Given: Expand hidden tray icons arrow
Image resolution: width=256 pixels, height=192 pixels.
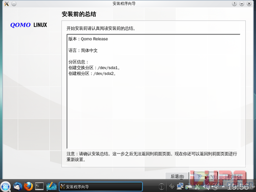Looking at the screenshot, I should (223, 187).
